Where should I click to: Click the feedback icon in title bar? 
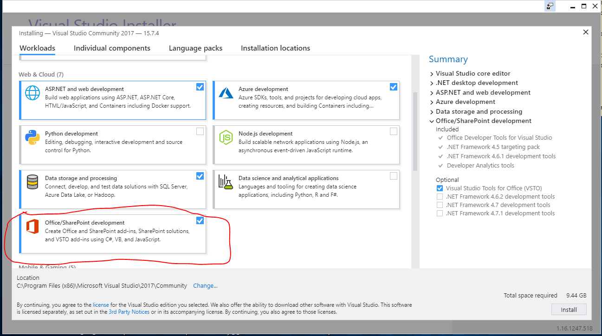click(550, 6)
